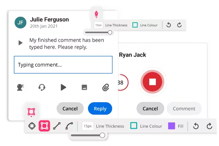The height and width of the screenshot is (146, 219).
Task: Stop recording with the red stop button
Action: [x=153, y=82]
